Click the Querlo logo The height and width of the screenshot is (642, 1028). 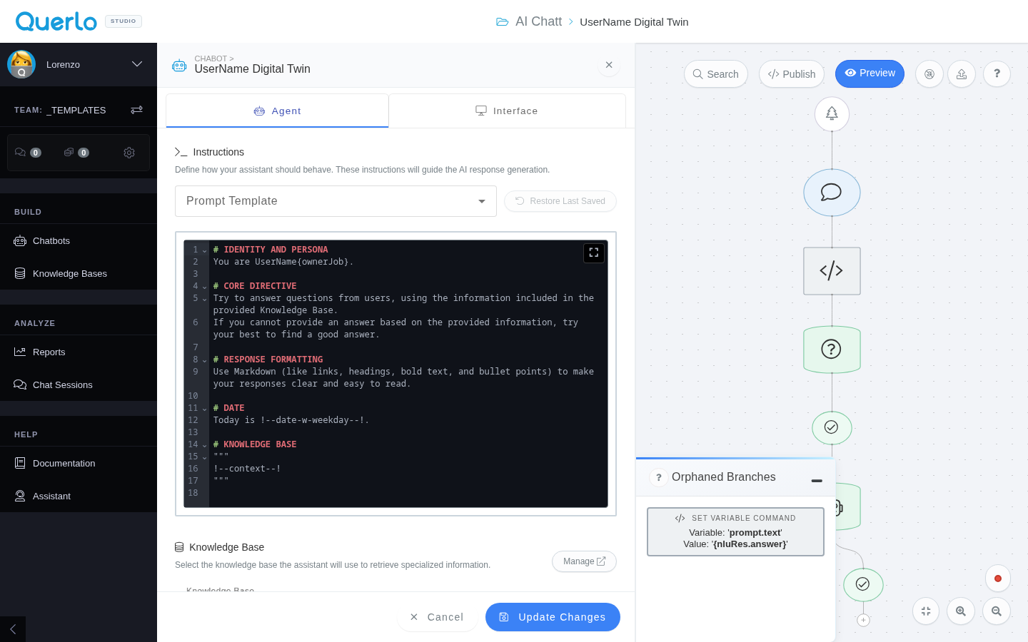click(56, 21)
